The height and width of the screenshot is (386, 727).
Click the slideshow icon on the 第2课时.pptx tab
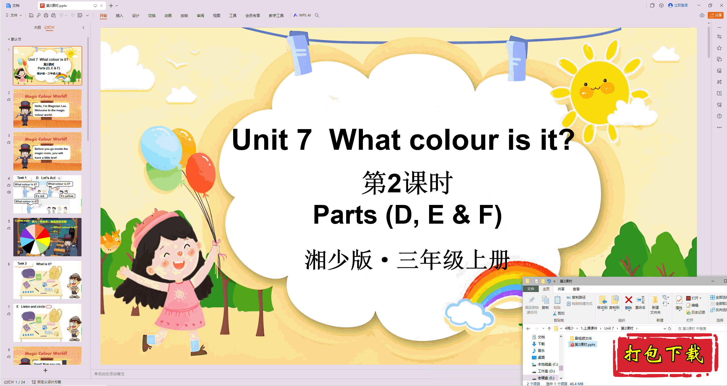[95, 5]
